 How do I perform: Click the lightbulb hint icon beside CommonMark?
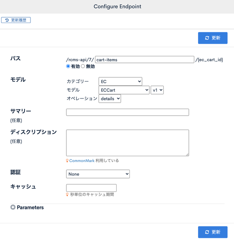(67, 161)
